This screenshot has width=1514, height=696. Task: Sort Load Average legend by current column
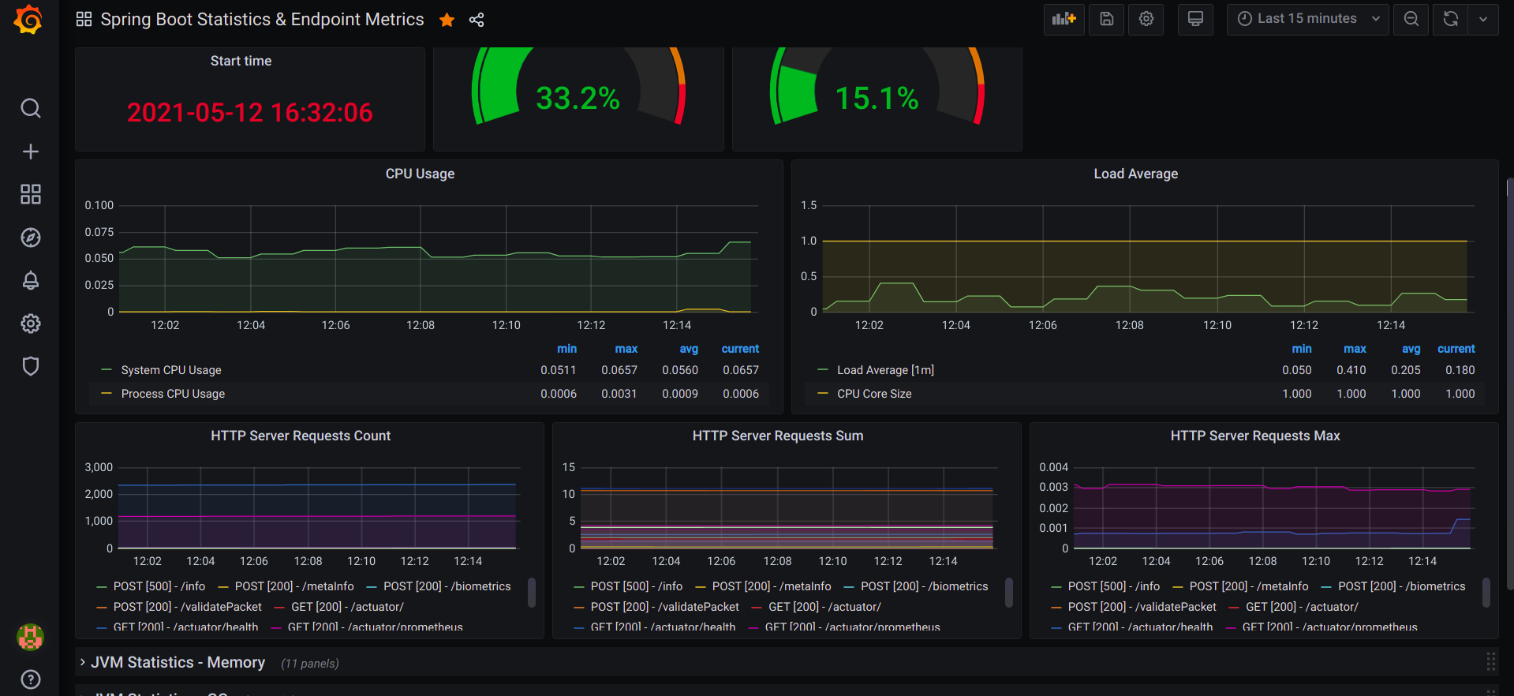[1456, 349]
